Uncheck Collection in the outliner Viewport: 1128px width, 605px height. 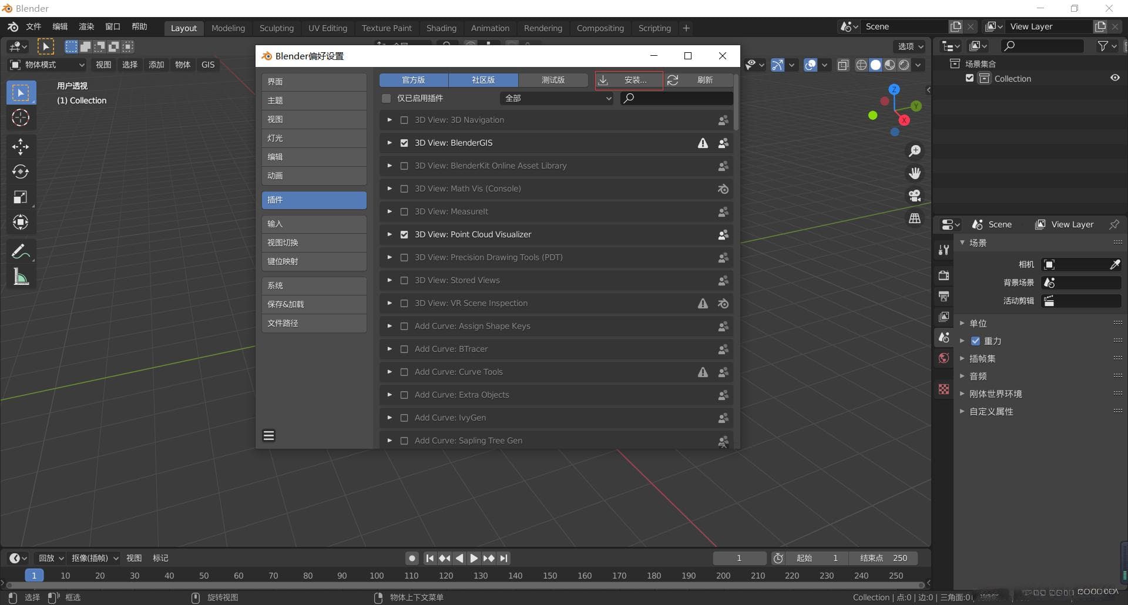point(970,78)
